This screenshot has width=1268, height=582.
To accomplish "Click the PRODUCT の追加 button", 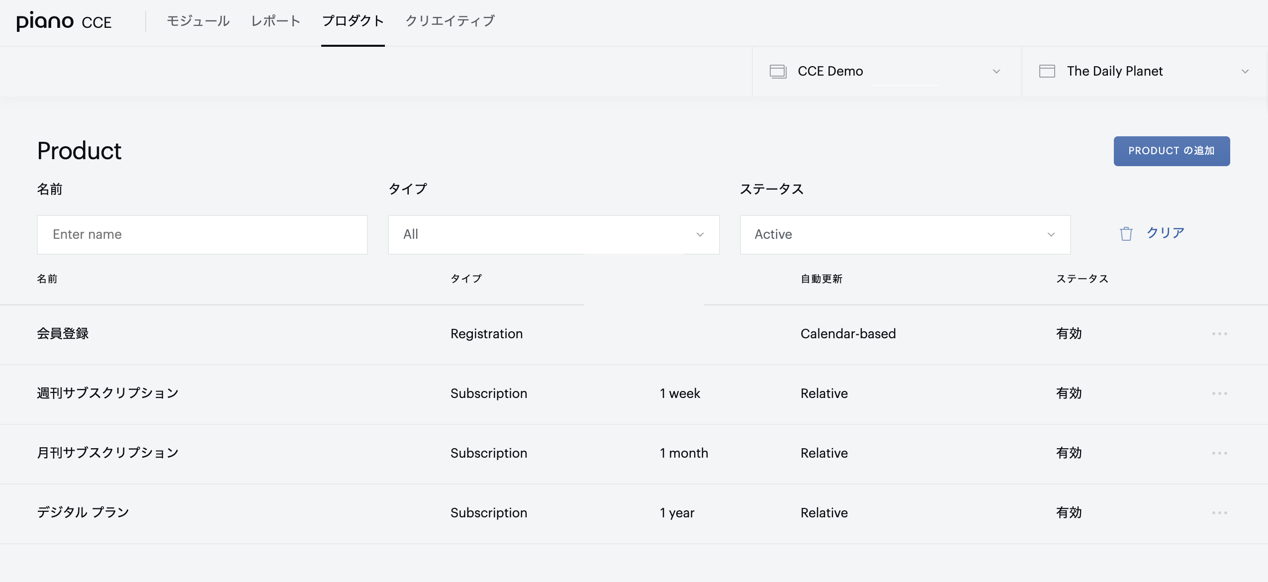I will tap(1172, 151).
